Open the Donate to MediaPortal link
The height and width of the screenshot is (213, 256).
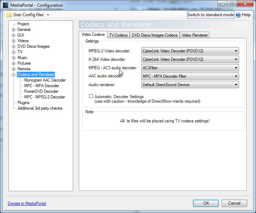pos(27,204)
